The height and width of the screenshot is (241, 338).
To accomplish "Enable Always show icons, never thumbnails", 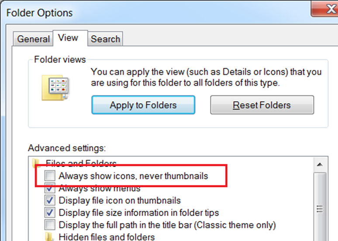I will coord(50,176).
